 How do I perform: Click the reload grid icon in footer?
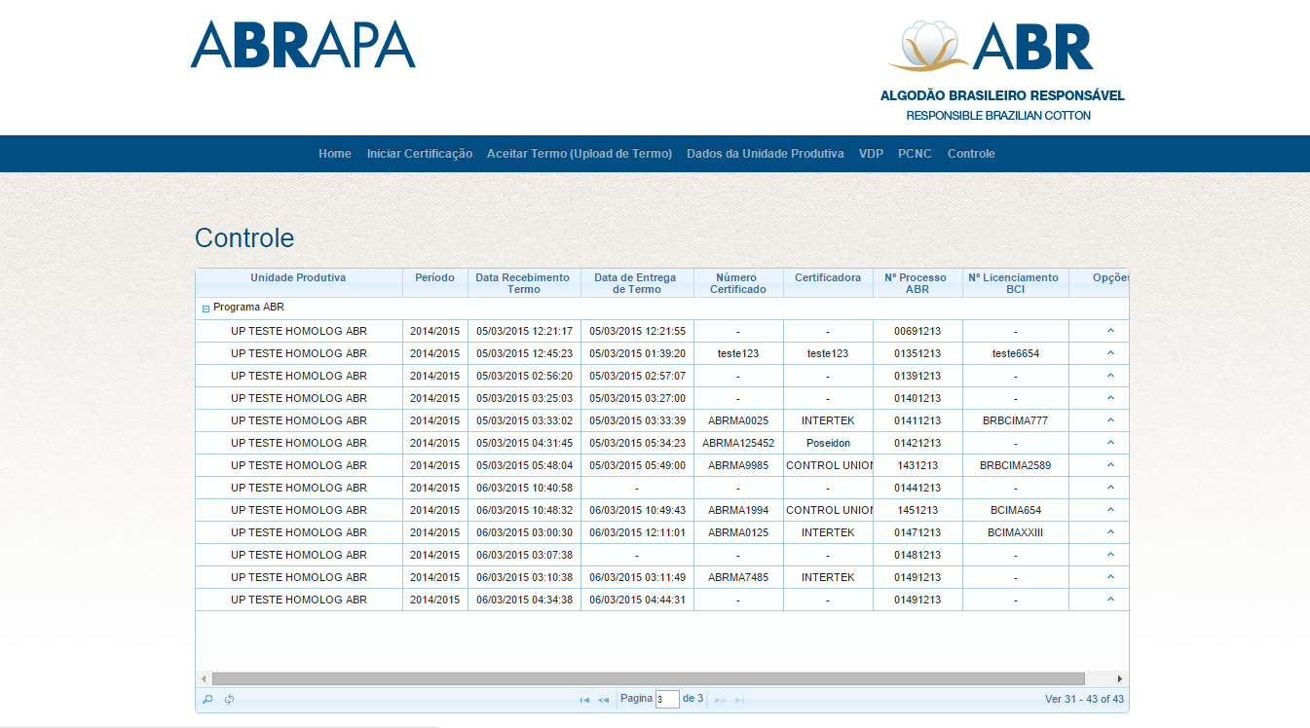click(230, 699)
